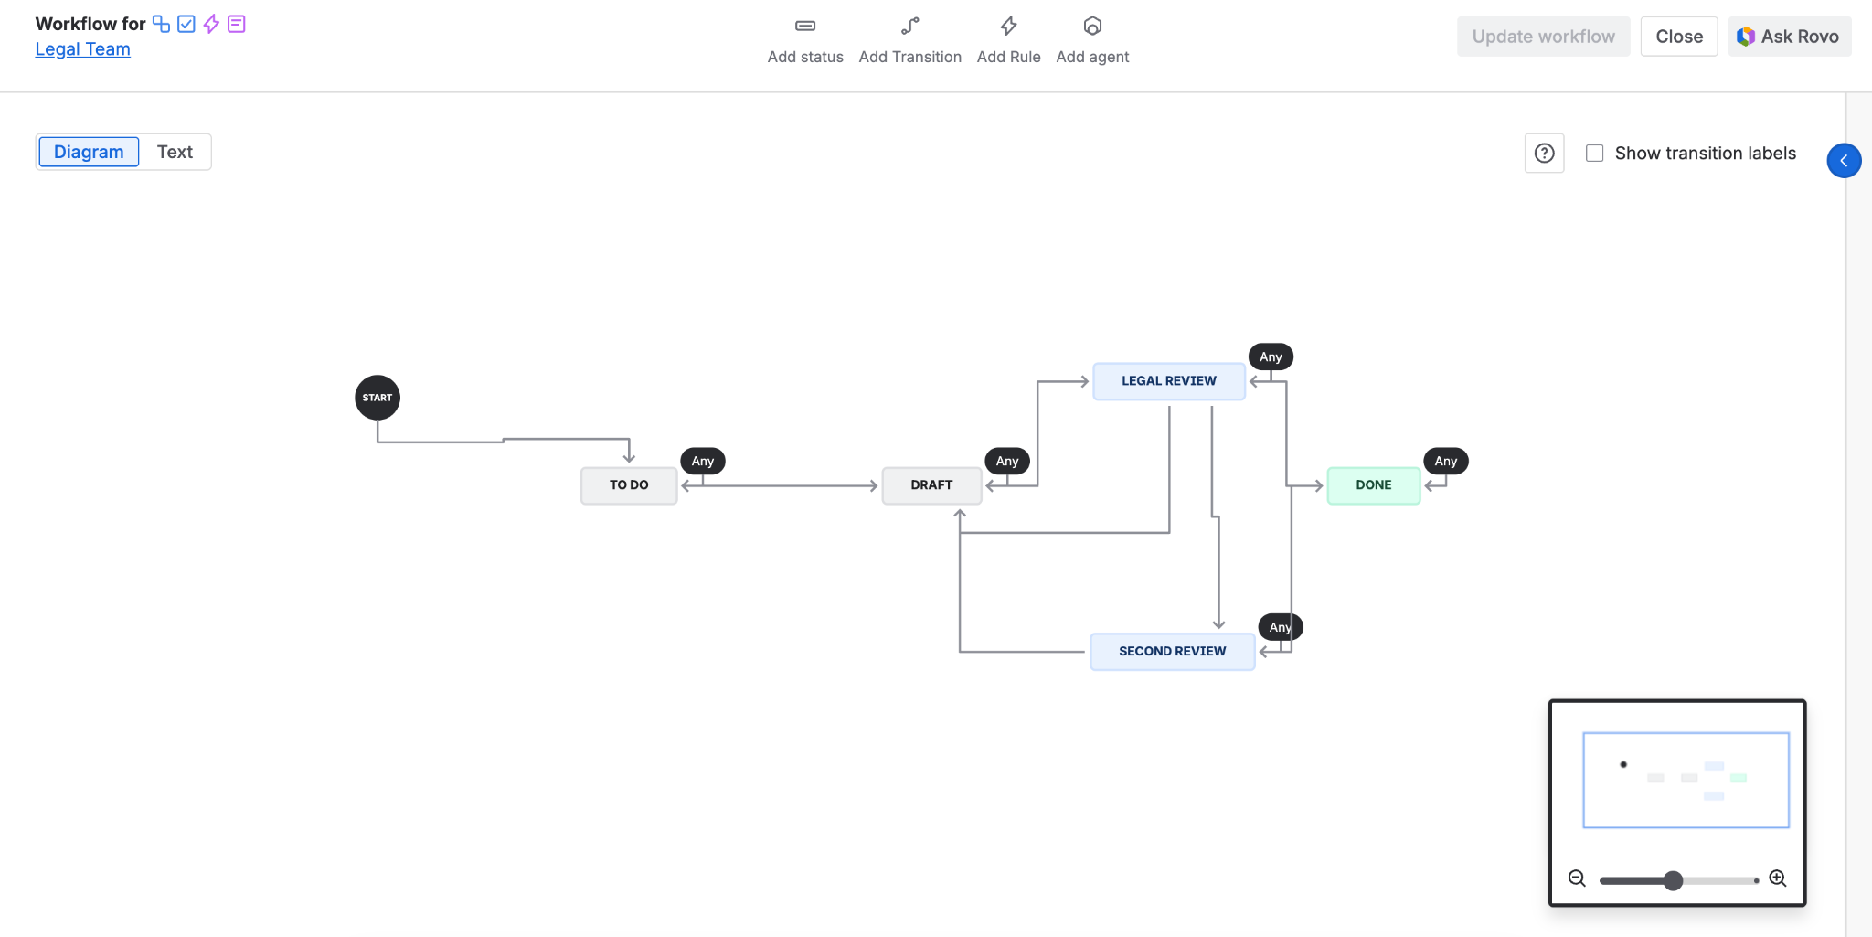Switch to the Diagram view tab
Image resolution: width=1872 pixels, height=937 pixels.
[89, 152]
